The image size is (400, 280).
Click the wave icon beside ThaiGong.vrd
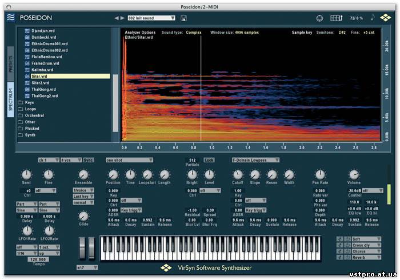(x=27, y=89)
